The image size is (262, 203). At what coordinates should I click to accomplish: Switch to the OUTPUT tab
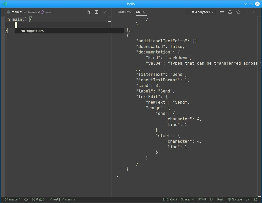tap(141, 12)
